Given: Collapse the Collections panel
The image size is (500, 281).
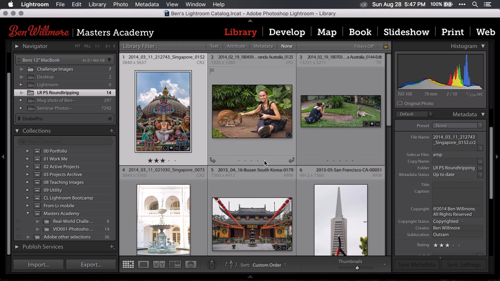Looking at the screenshot, I should [17, 131].
